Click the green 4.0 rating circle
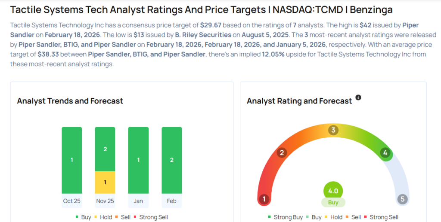Image resolution: width=441 pixels, height=222 pixels. coord(333,191)
